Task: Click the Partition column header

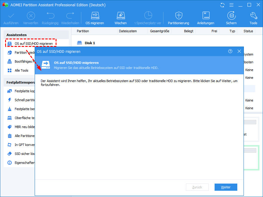Action: (83, 31)
